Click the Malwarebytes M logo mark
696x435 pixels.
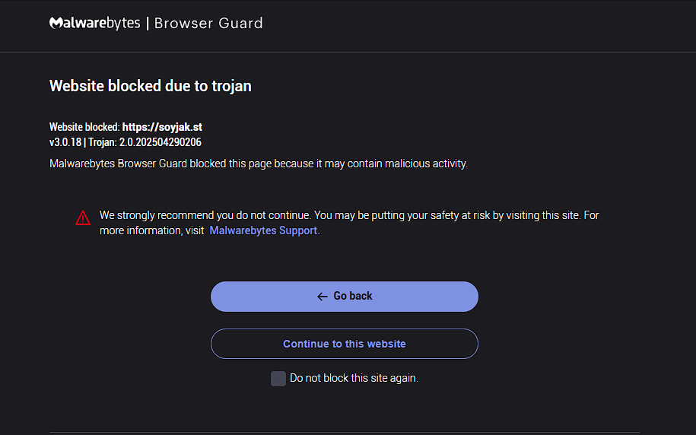[56, 23]
